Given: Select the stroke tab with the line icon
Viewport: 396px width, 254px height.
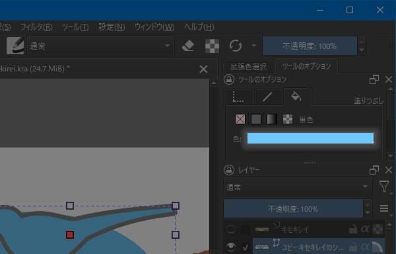Looking at the screenshot, I should [x=268, y=97].
